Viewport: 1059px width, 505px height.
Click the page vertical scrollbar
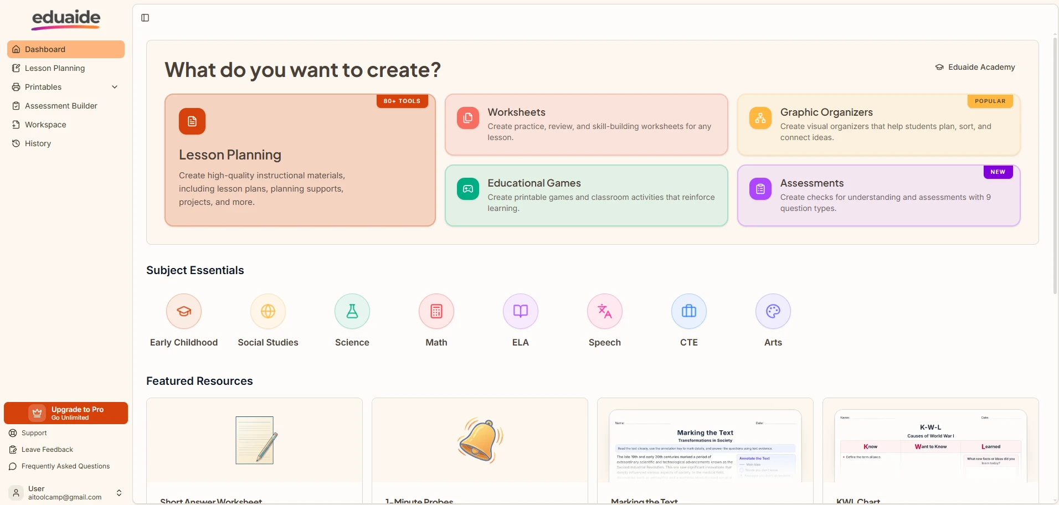click(1055, 166)
